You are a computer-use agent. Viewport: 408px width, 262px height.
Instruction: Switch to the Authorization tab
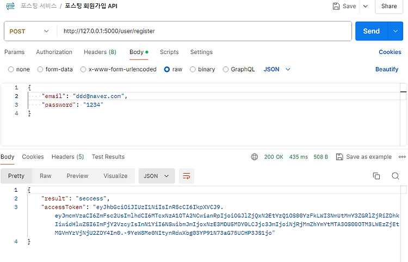[x=54, y=52]
